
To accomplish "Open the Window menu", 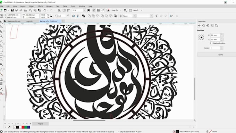I will click(82, 6).
